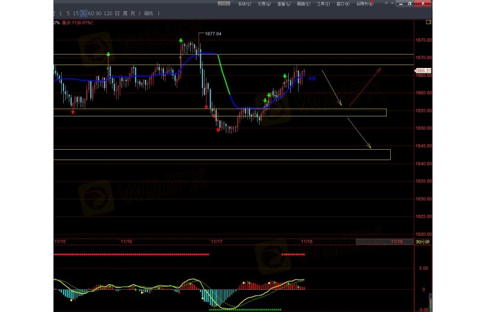This screenshot has width=486, height=312.
Task: Open the 系统 menu
Action: pyautogui.click(x=242, y=3)
